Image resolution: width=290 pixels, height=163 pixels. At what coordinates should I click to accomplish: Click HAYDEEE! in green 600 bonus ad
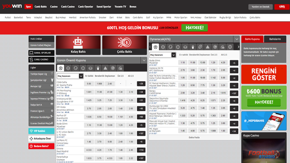(x=264, y=102)
